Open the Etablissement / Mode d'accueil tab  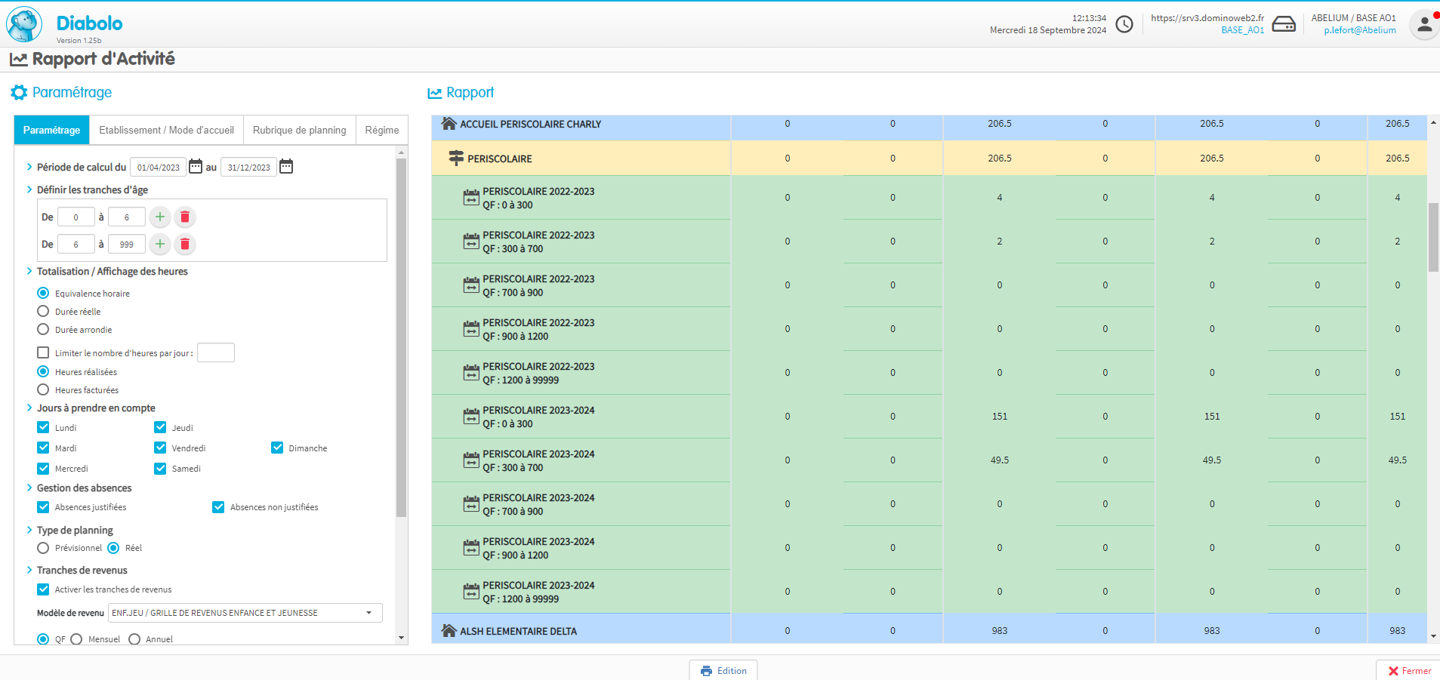166,130
